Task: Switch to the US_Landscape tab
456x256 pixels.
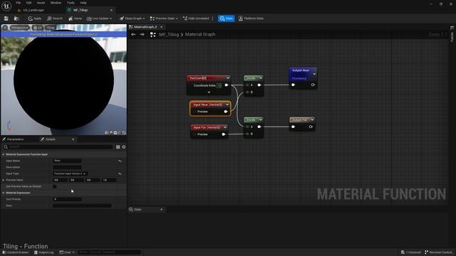Action: [x=33, y=10]
